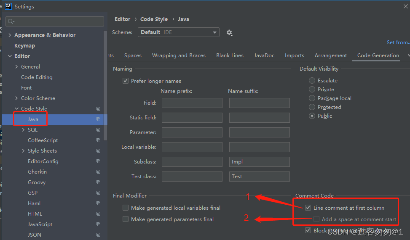
Task: Click the project-level icon beside CoffeeScript
Action: (98, 140)
